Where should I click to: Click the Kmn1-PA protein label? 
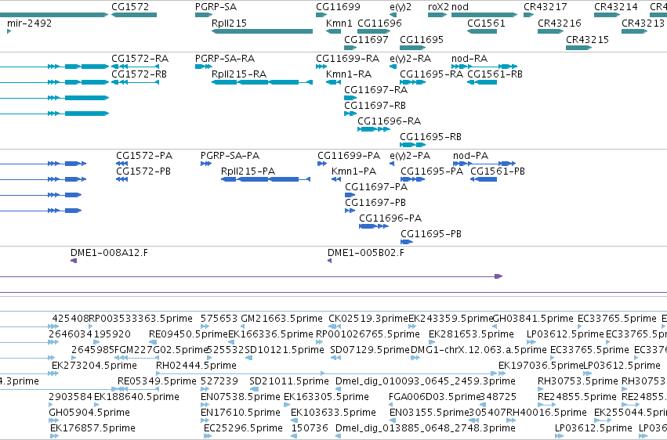coord(354,171)
